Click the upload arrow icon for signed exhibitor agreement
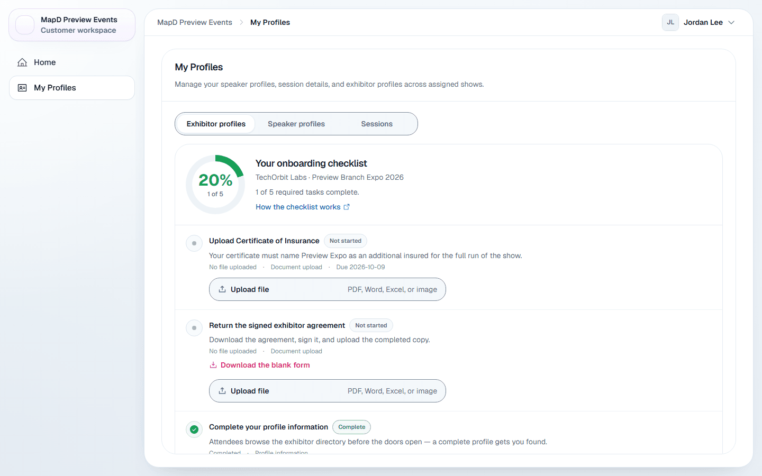Viewport: 762px width, 476px height. pos(222,391)
